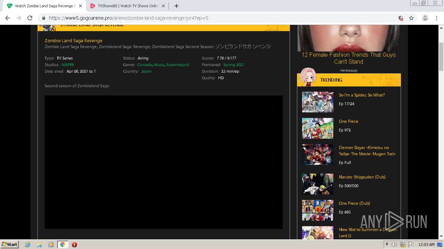The image size is (444, 249).
Task: Open the Action Center flag icon
Action: (x=411, y=245)
